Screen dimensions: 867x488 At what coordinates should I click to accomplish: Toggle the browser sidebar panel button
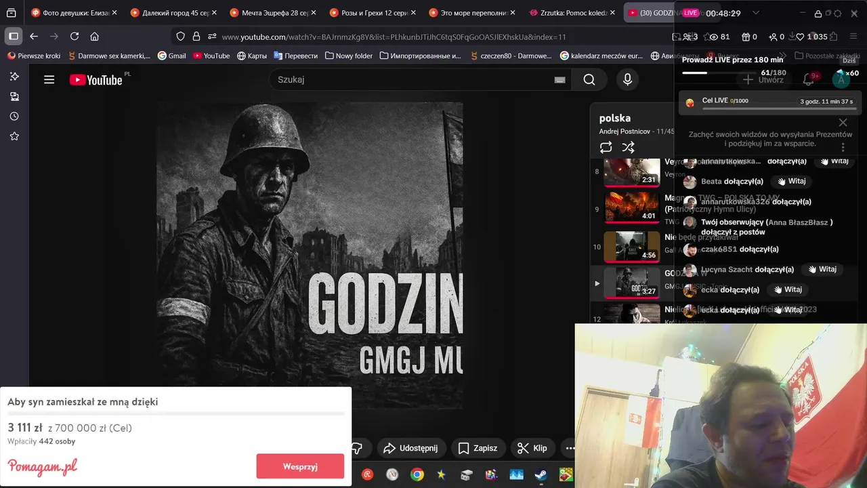13,37
